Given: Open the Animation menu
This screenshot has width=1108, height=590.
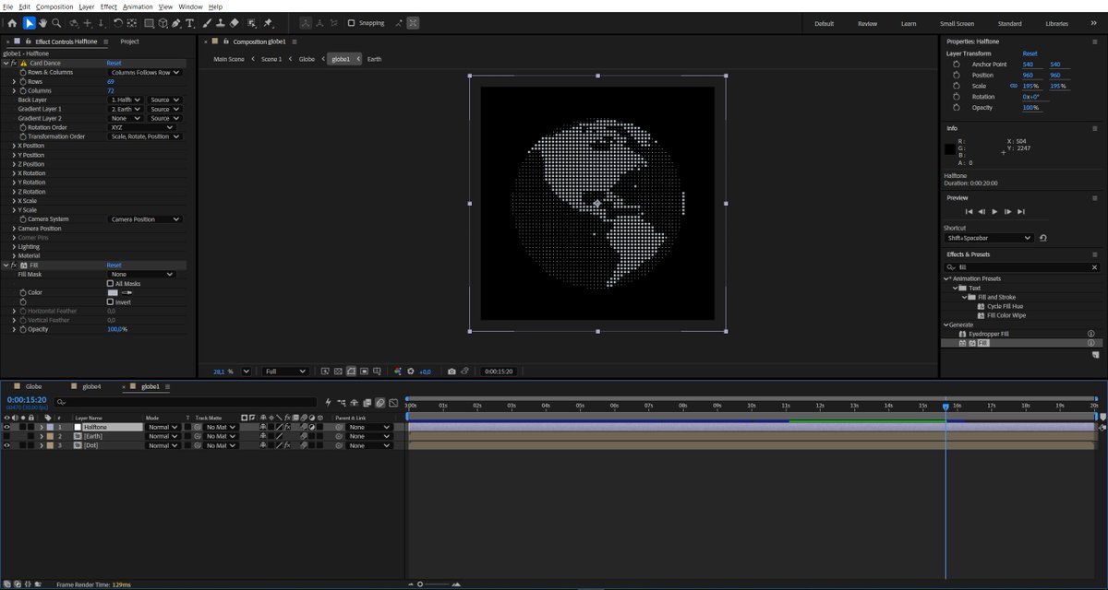Looking at the screenshot, I should click(x=138, y=6).
